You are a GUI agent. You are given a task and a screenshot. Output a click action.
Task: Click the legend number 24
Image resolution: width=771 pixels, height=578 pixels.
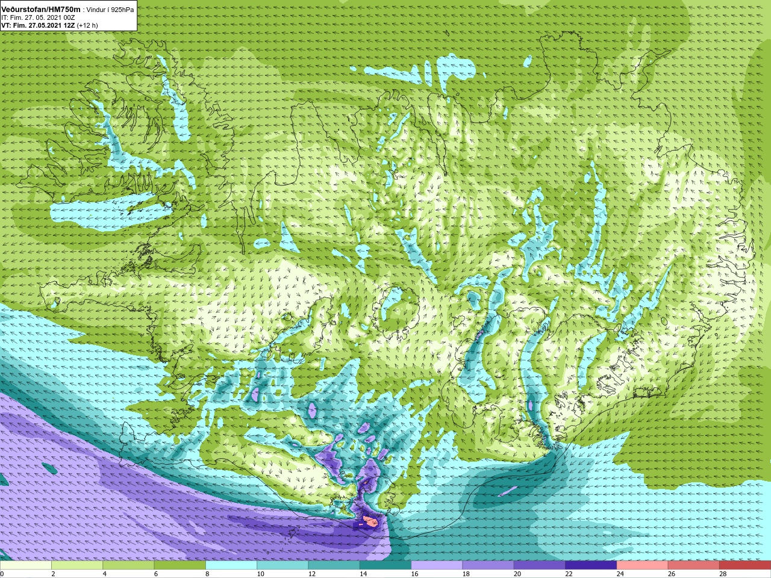pos(620,574)
